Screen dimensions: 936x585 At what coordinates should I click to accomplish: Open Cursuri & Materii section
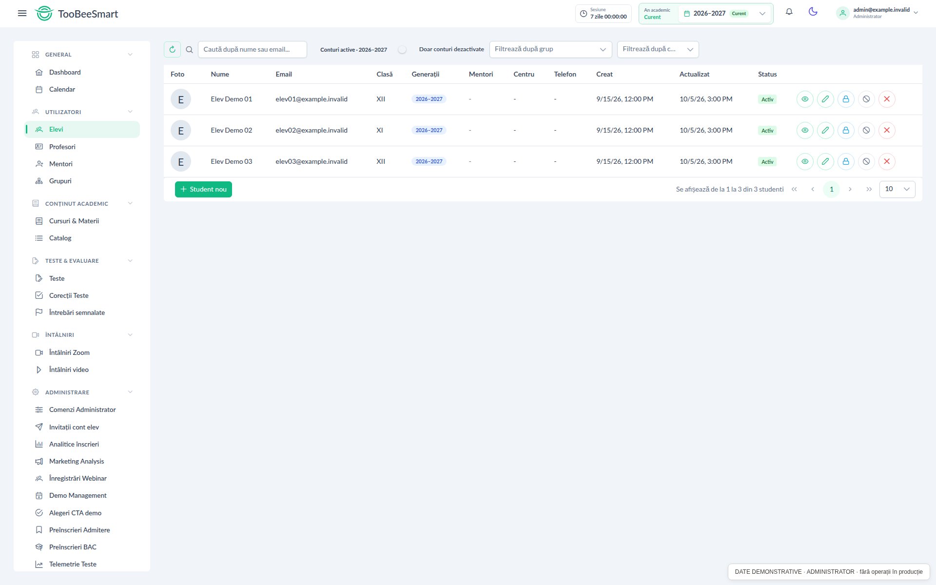[x=82, y=221]
